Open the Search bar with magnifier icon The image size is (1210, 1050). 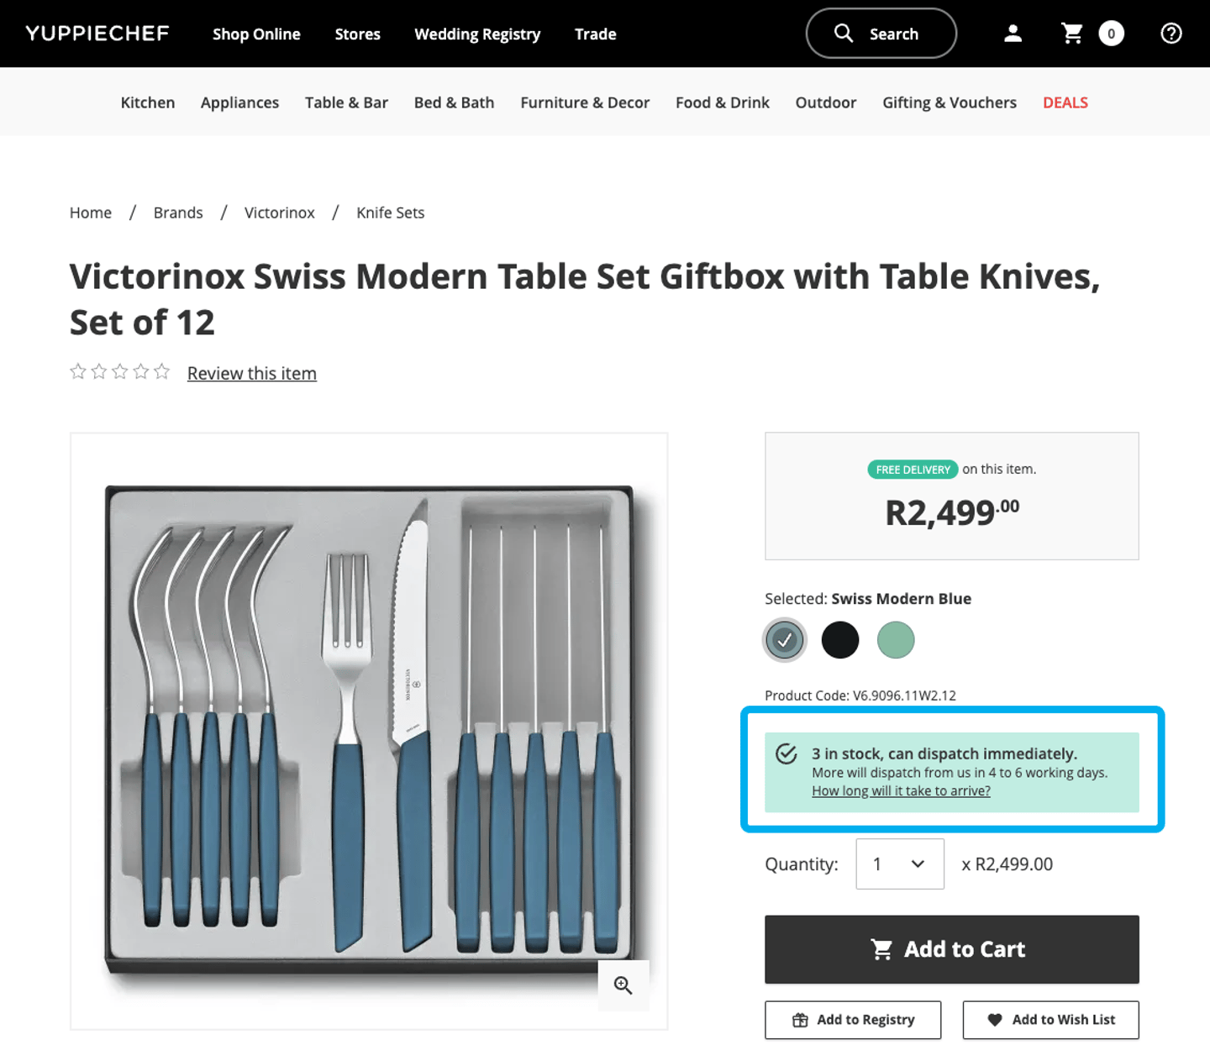pyautogui.click(x=881, y=33)
